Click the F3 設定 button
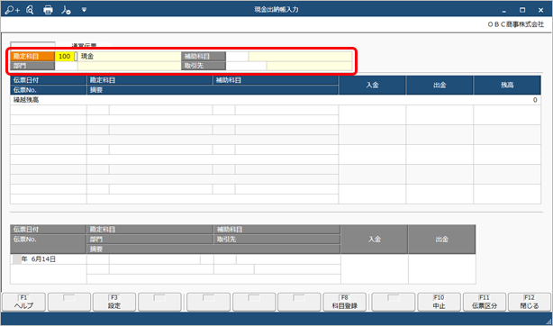Image resolution: width=553 pixels, height=326 pixels. click(x=114, y=303)
